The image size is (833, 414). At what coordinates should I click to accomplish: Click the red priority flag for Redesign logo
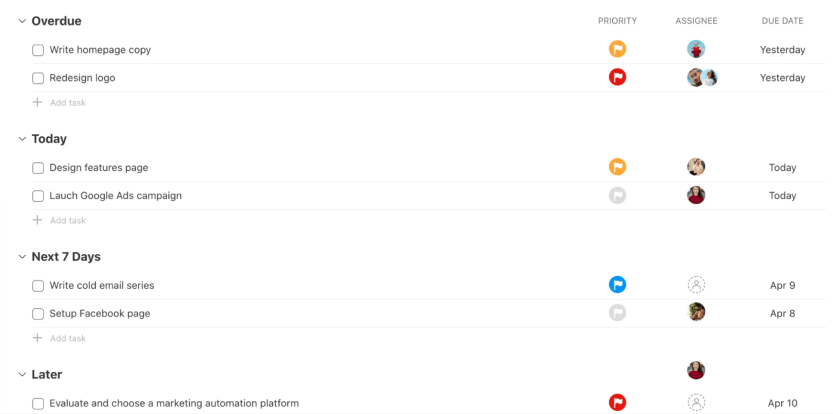click(x=617, y=77)
